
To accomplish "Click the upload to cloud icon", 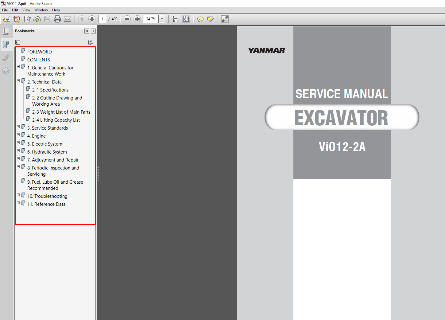I will point(37,19).
